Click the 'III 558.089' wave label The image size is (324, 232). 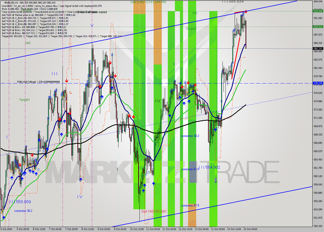tap(20, 202)
